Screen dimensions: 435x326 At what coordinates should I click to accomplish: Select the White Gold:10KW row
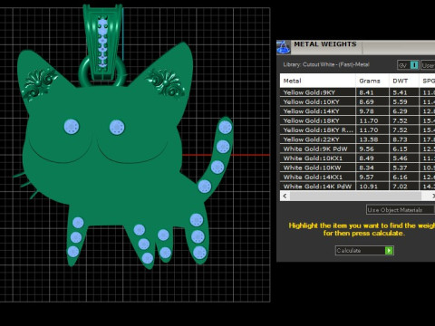click(357, 168)
